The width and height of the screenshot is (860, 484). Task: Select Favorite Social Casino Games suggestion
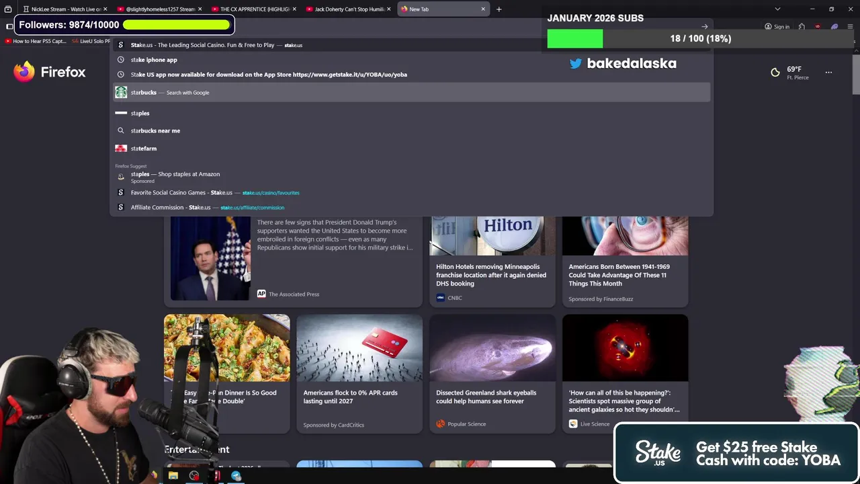click(411, 192)
